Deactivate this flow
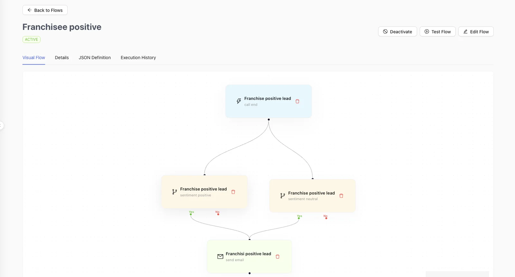 [x=398, y=31]
